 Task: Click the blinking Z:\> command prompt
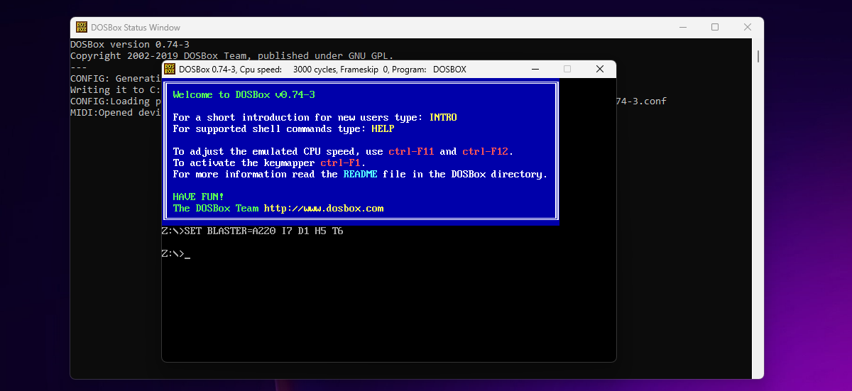175,253
